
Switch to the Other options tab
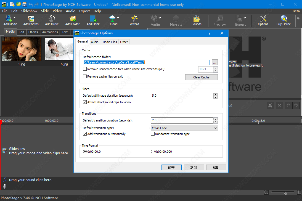click(124, 42)
